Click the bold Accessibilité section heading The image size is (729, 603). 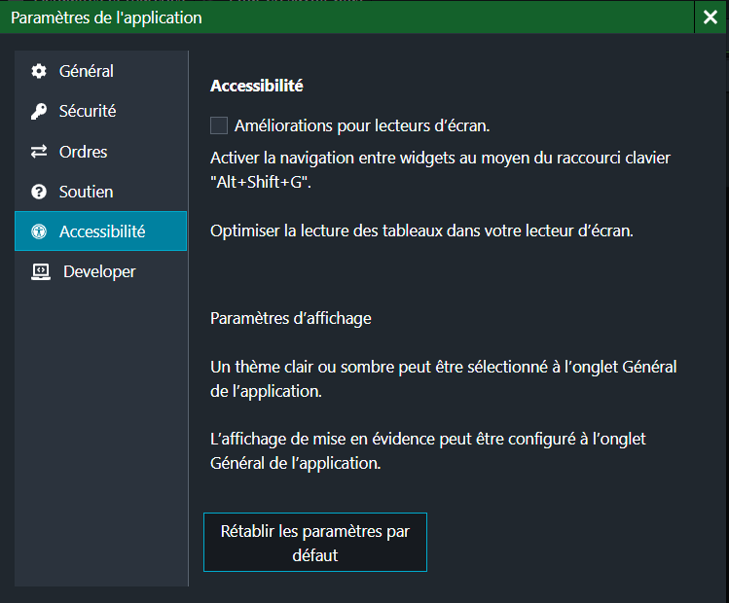tap(257, 86)
